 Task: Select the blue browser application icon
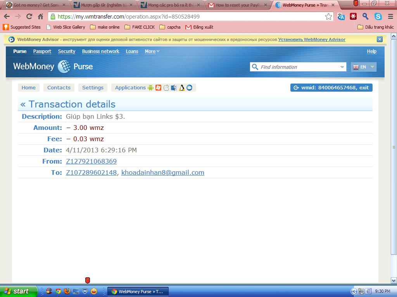pos(189,88)
